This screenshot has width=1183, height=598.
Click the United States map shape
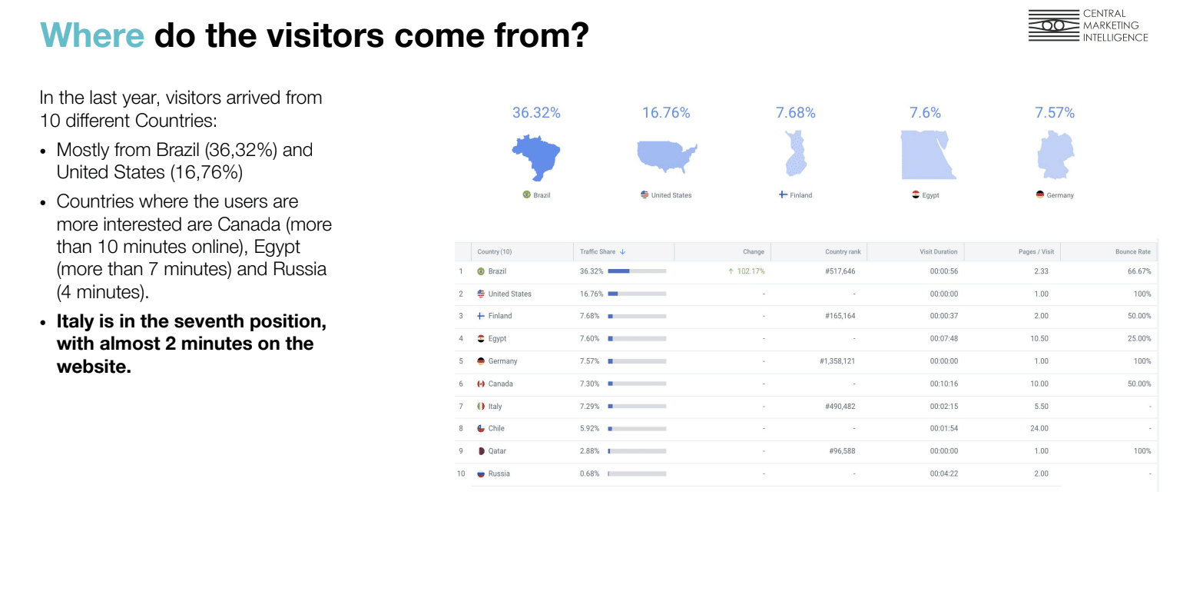coord(665,154)
